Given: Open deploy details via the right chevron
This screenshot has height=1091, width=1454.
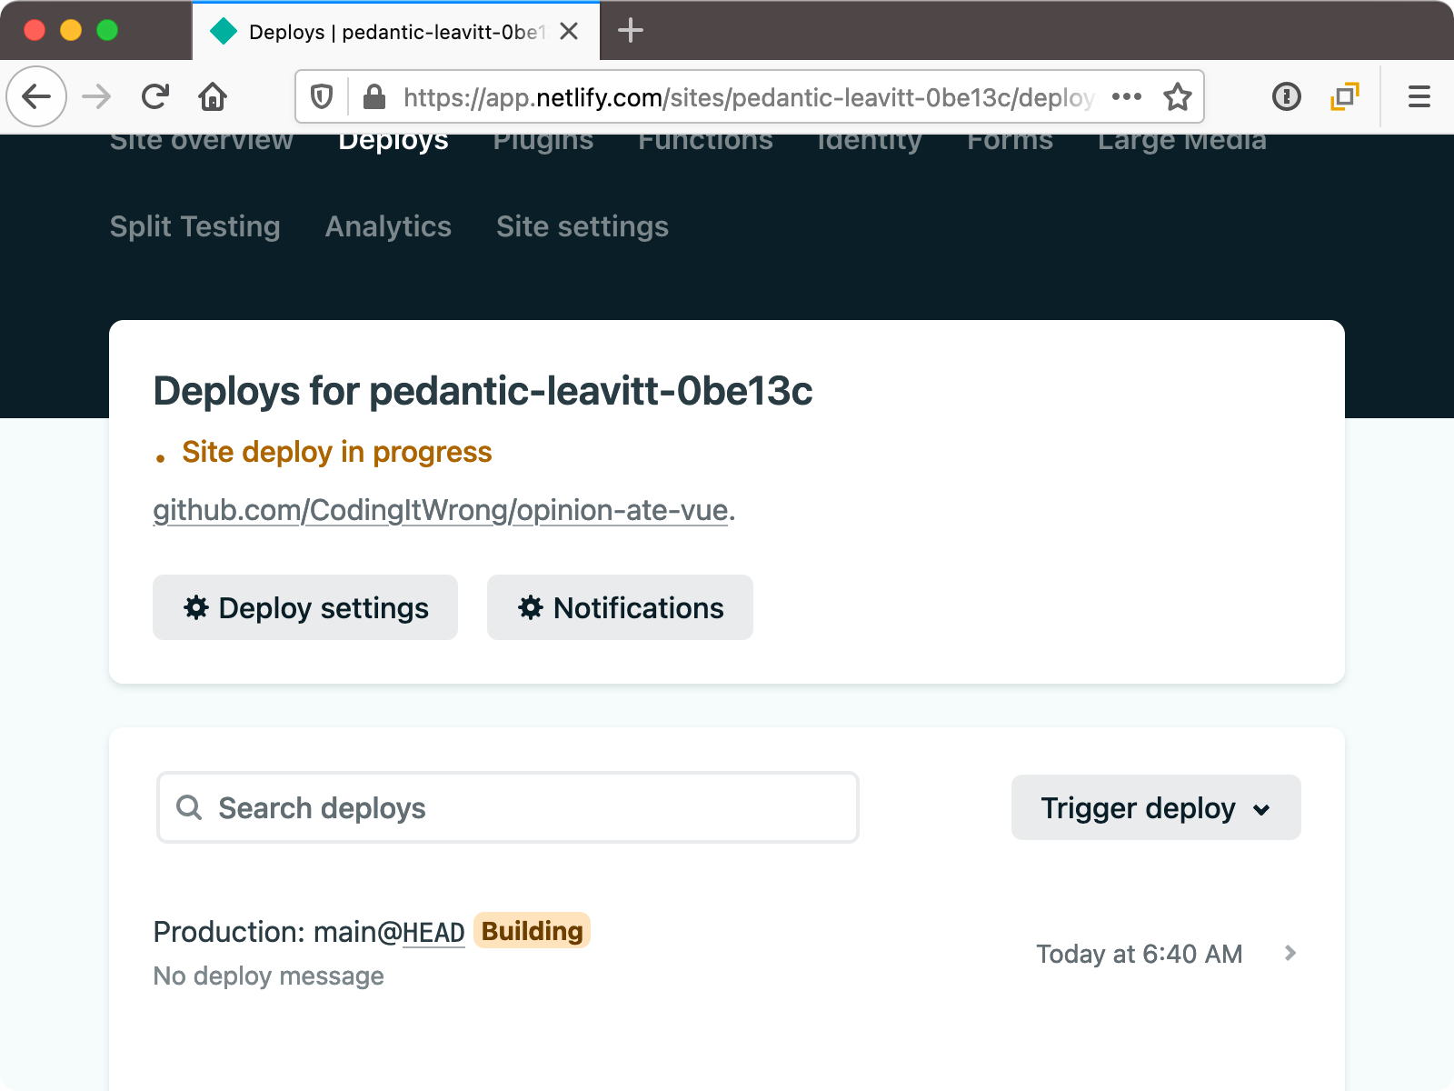Looking at the screenshot, I should click(1290, 953).
